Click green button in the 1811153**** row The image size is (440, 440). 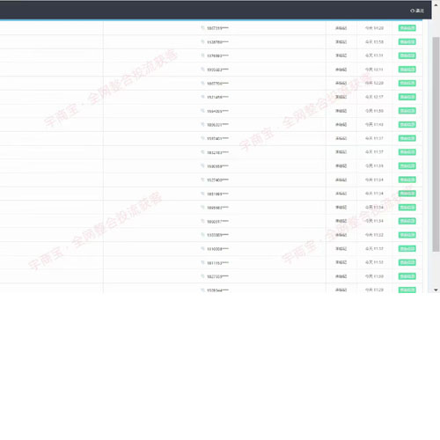(x=407, y=262)
